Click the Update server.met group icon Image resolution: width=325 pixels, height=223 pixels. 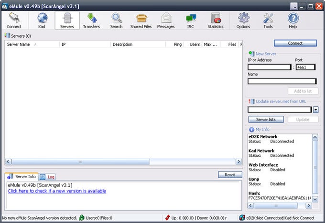(x=251, y=101)
